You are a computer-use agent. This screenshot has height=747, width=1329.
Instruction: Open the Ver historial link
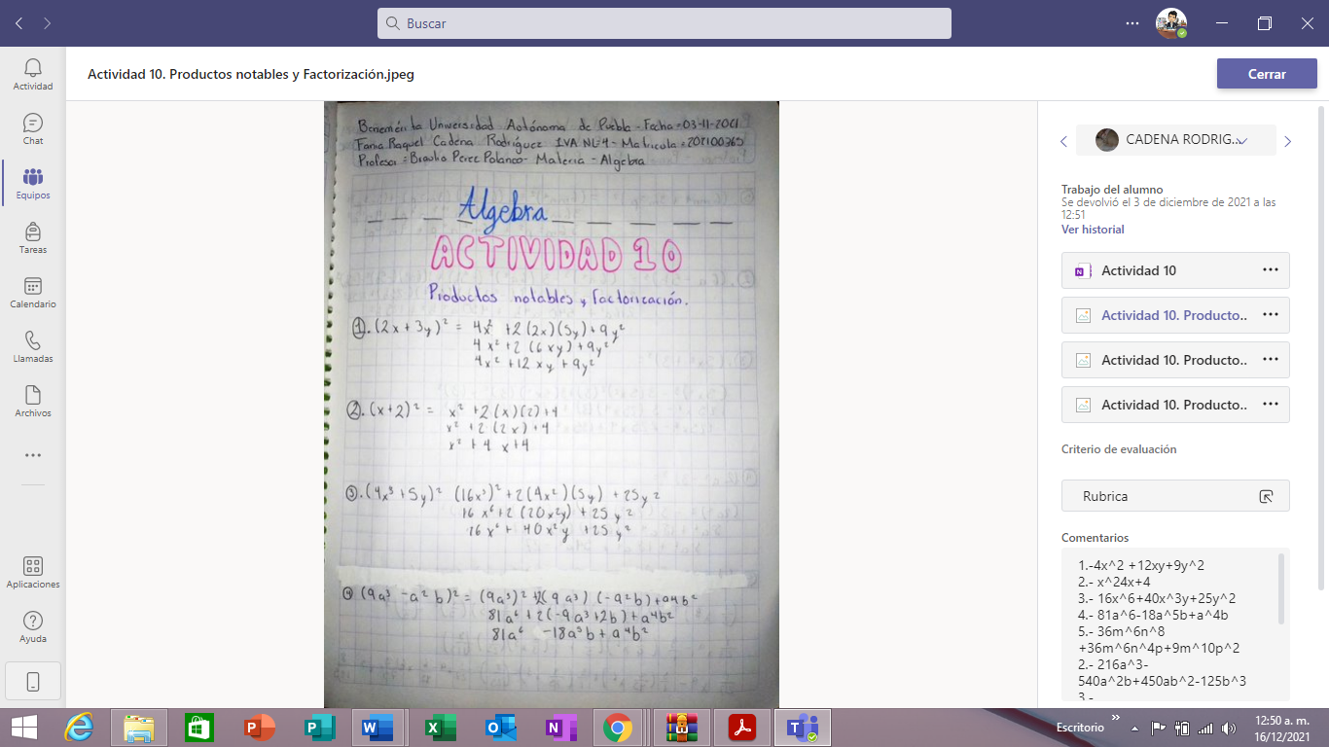click(x=1093, y=230)
